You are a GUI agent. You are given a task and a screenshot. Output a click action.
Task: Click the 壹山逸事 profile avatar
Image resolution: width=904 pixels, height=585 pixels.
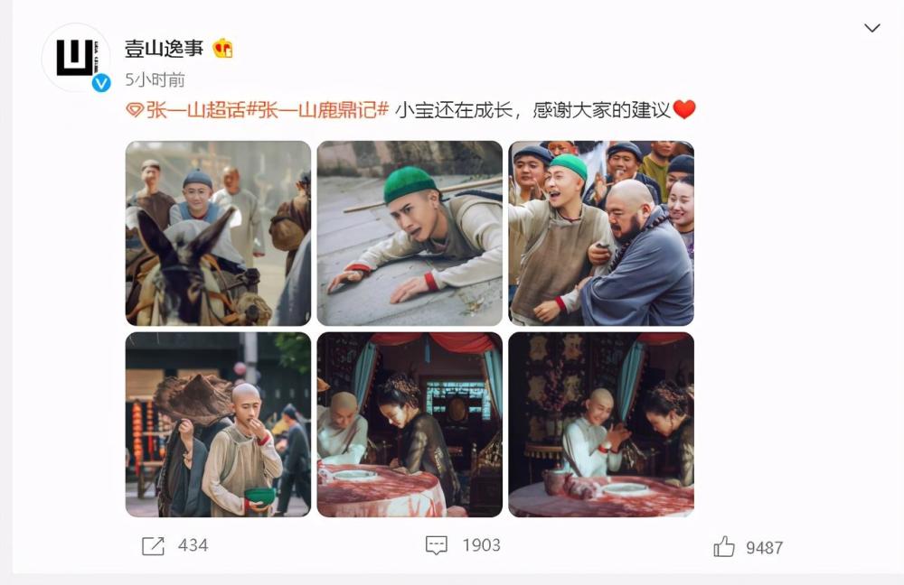tap(76, 58)
